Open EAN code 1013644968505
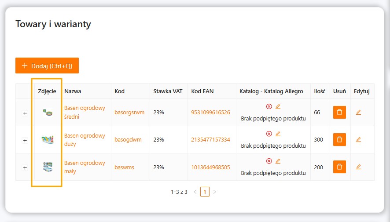This screenshot has height=222, width=390. (210, 167)
